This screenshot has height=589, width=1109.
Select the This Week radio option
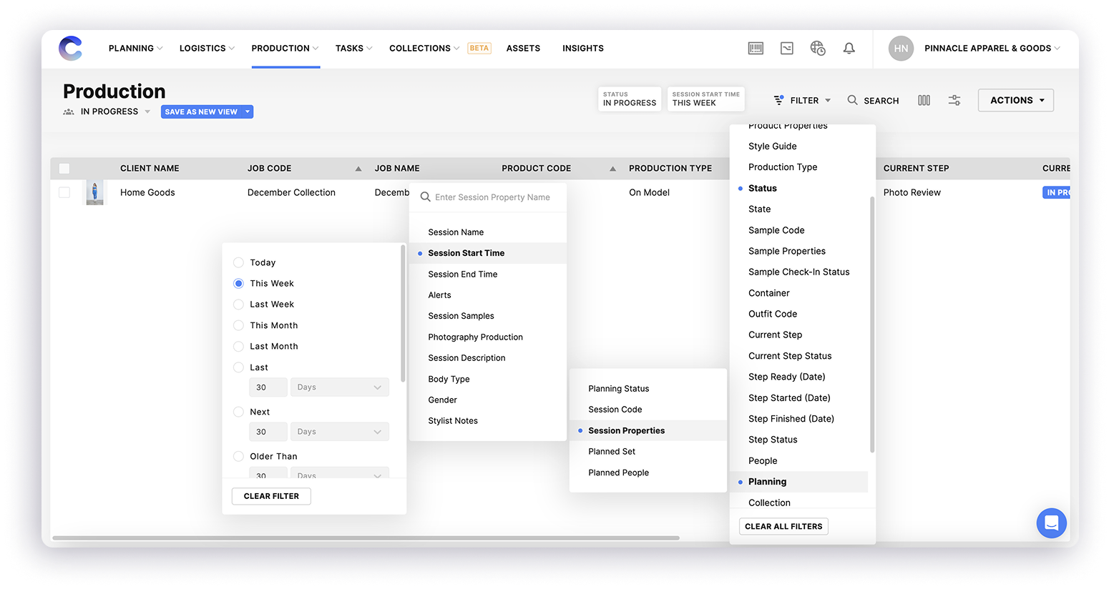238,283
